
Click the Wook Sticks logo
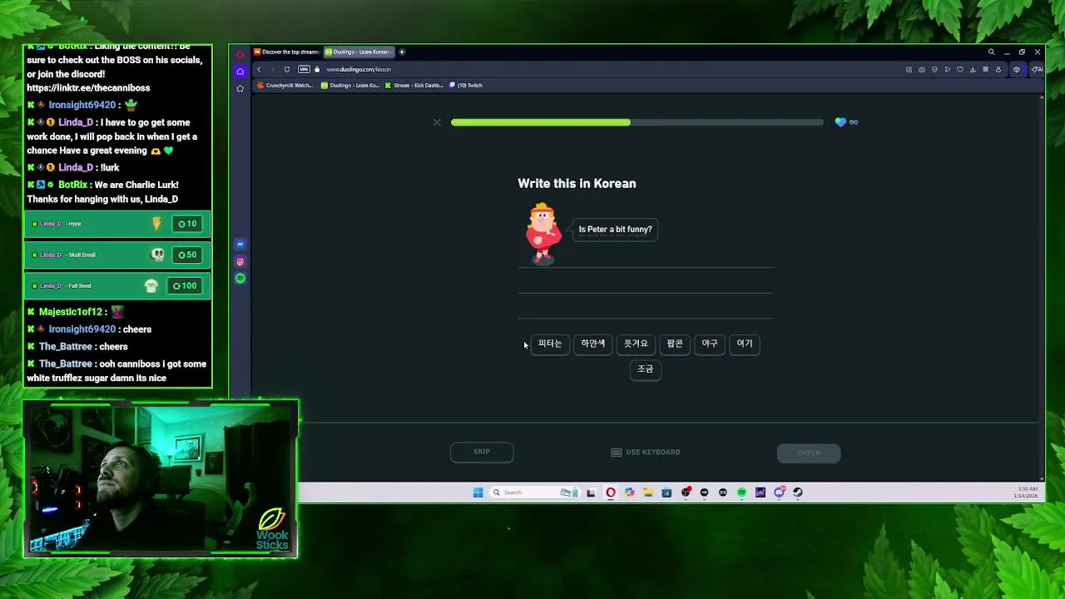point(272,529)
